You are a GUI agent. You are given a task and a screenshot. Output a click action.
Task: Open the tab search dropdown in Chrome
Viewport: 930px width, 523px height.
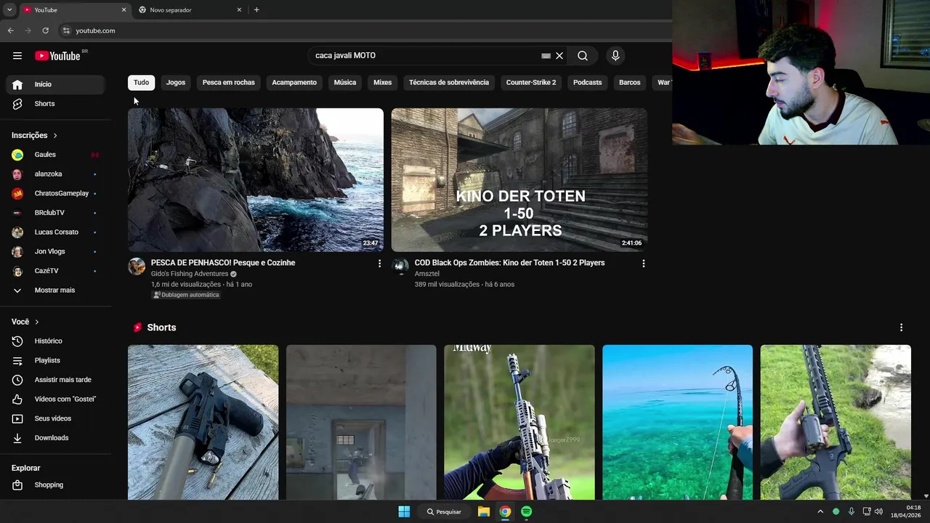pos(9,10)
